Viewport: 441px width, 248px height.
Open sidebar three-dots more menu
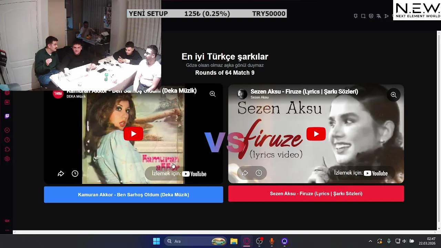pos(7,230)
